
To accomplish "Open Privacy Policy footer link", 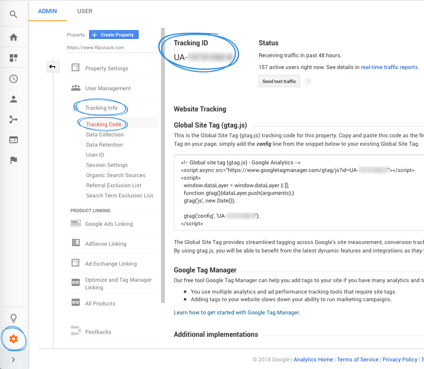I will click(400, 360).
